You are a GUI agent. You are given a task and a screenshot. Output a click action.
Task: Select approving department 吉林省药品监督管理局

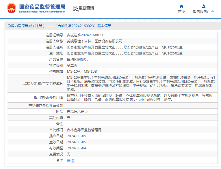84,130
